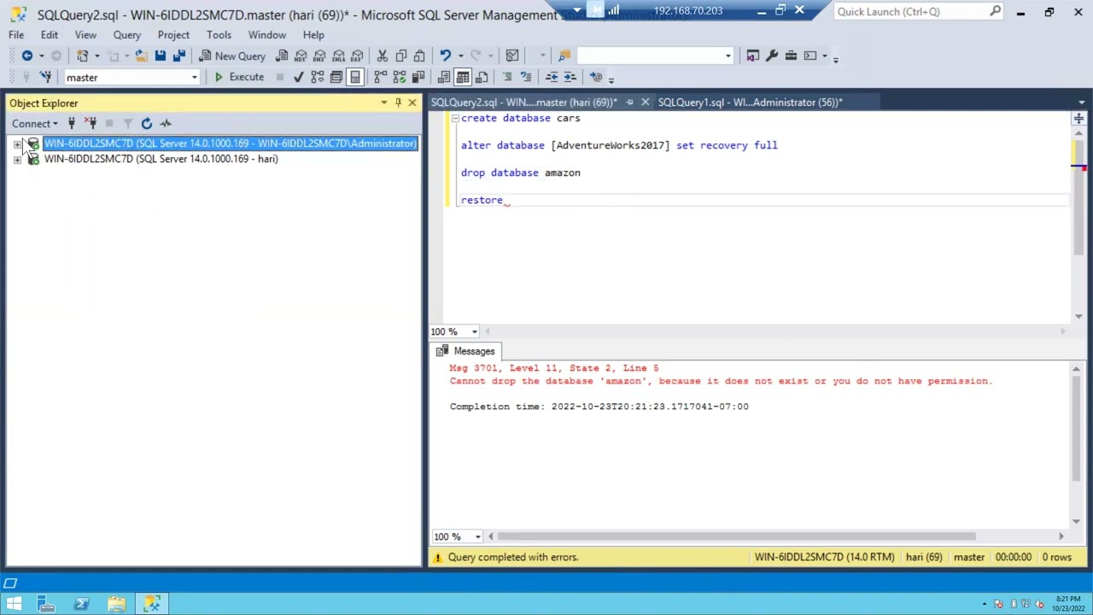Click Disconnect icon in Object Explorer
The width and height of the screenshot is (1093, 615).
[91, 123]
